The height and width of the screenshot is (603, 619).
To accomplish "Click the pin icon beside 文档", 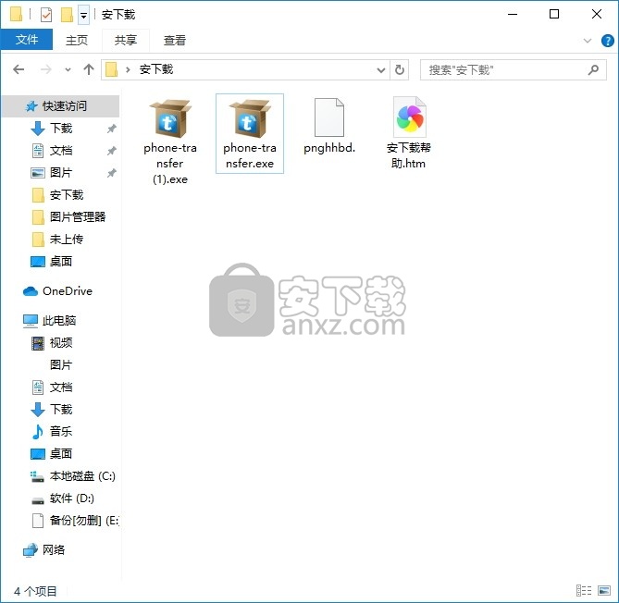I will tap(112, 151).
